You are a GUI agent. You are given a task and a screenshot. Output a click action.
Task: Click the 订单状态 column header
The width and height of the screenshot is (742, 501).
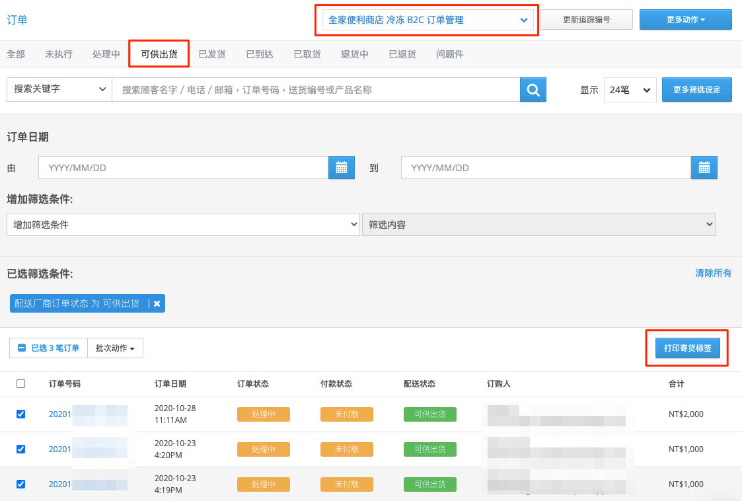click(253, 383)
